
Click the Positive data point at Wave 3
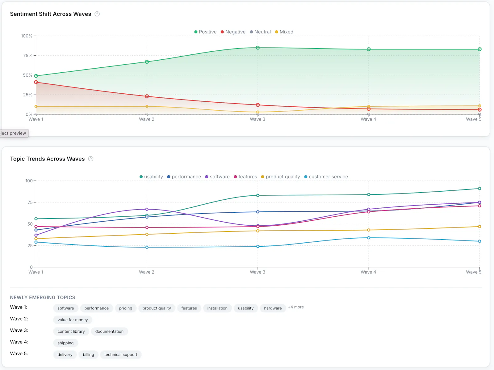(258, 48)
